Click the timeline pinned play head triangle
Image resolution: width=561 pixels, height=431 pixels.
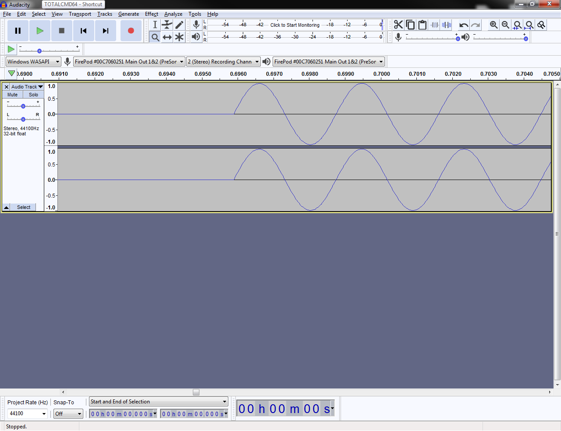[12, 73]
